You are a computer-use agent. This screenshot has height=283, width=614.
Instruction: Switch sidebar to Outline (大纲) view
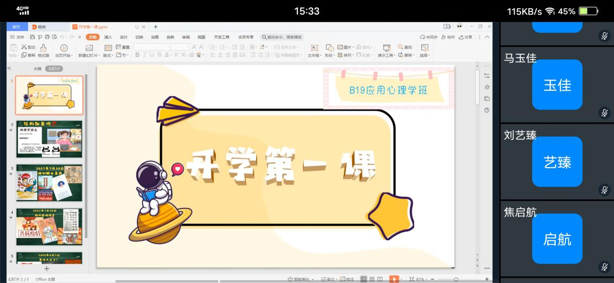(x=37, y=69)
